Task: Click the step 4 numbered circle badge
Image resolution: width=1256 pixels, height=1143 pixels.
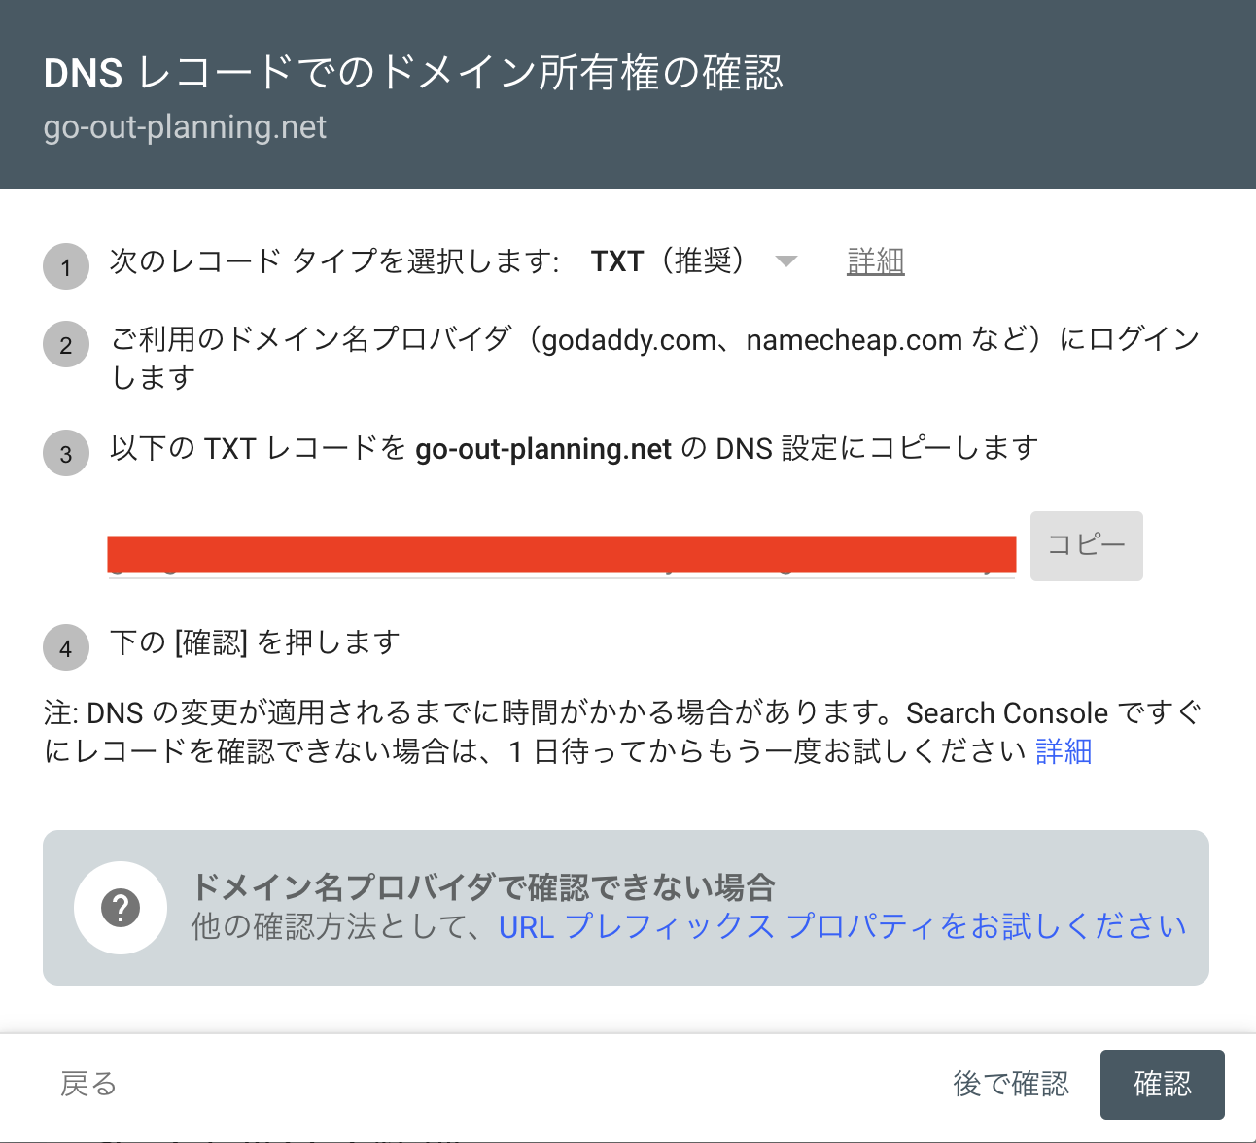Action: coord(65,647)
